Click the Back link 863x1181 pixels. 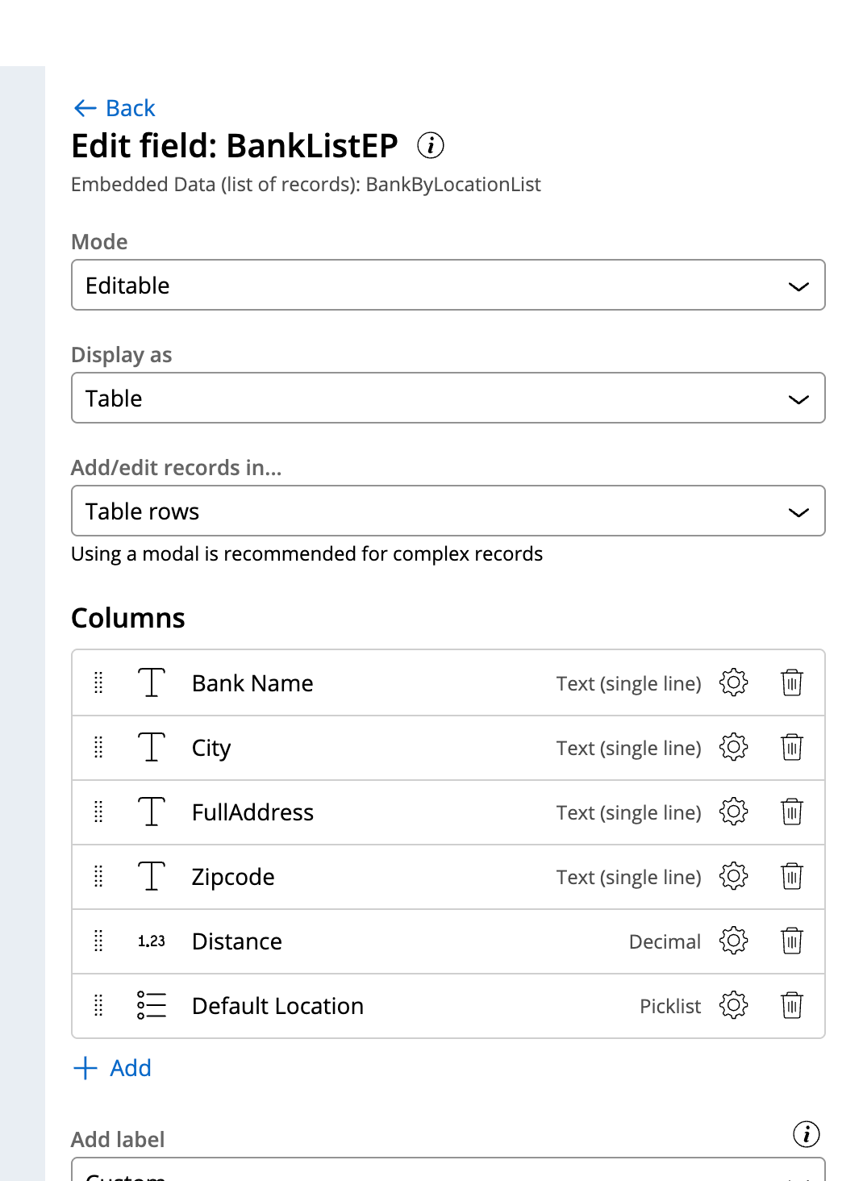coord(114,108)
